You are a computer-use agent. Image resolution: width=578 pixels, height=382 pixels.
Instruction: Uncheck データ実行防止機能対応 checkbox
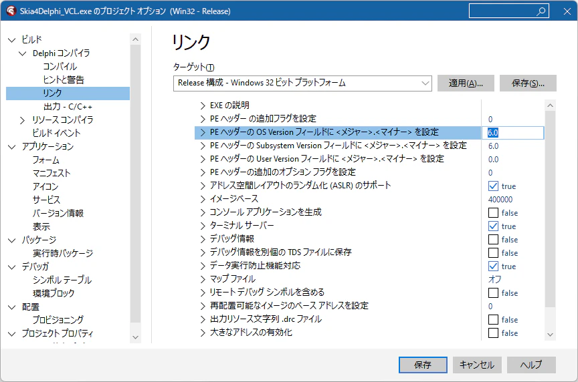click(x=493, y=266)
